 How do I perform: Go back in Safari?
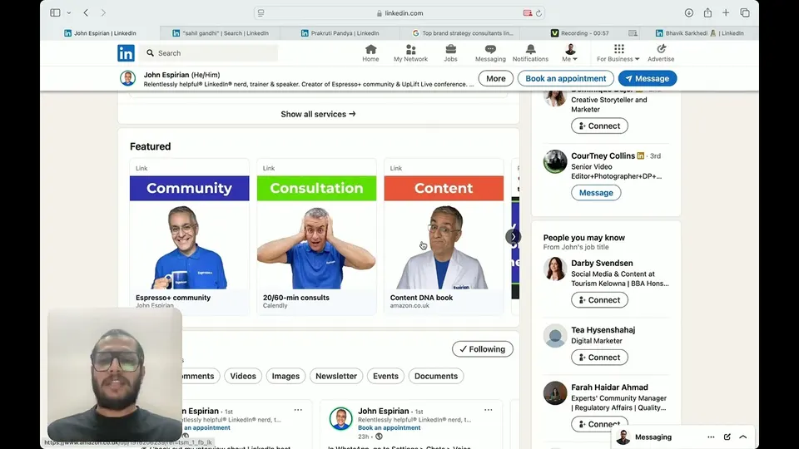click(x=86, y=12)
